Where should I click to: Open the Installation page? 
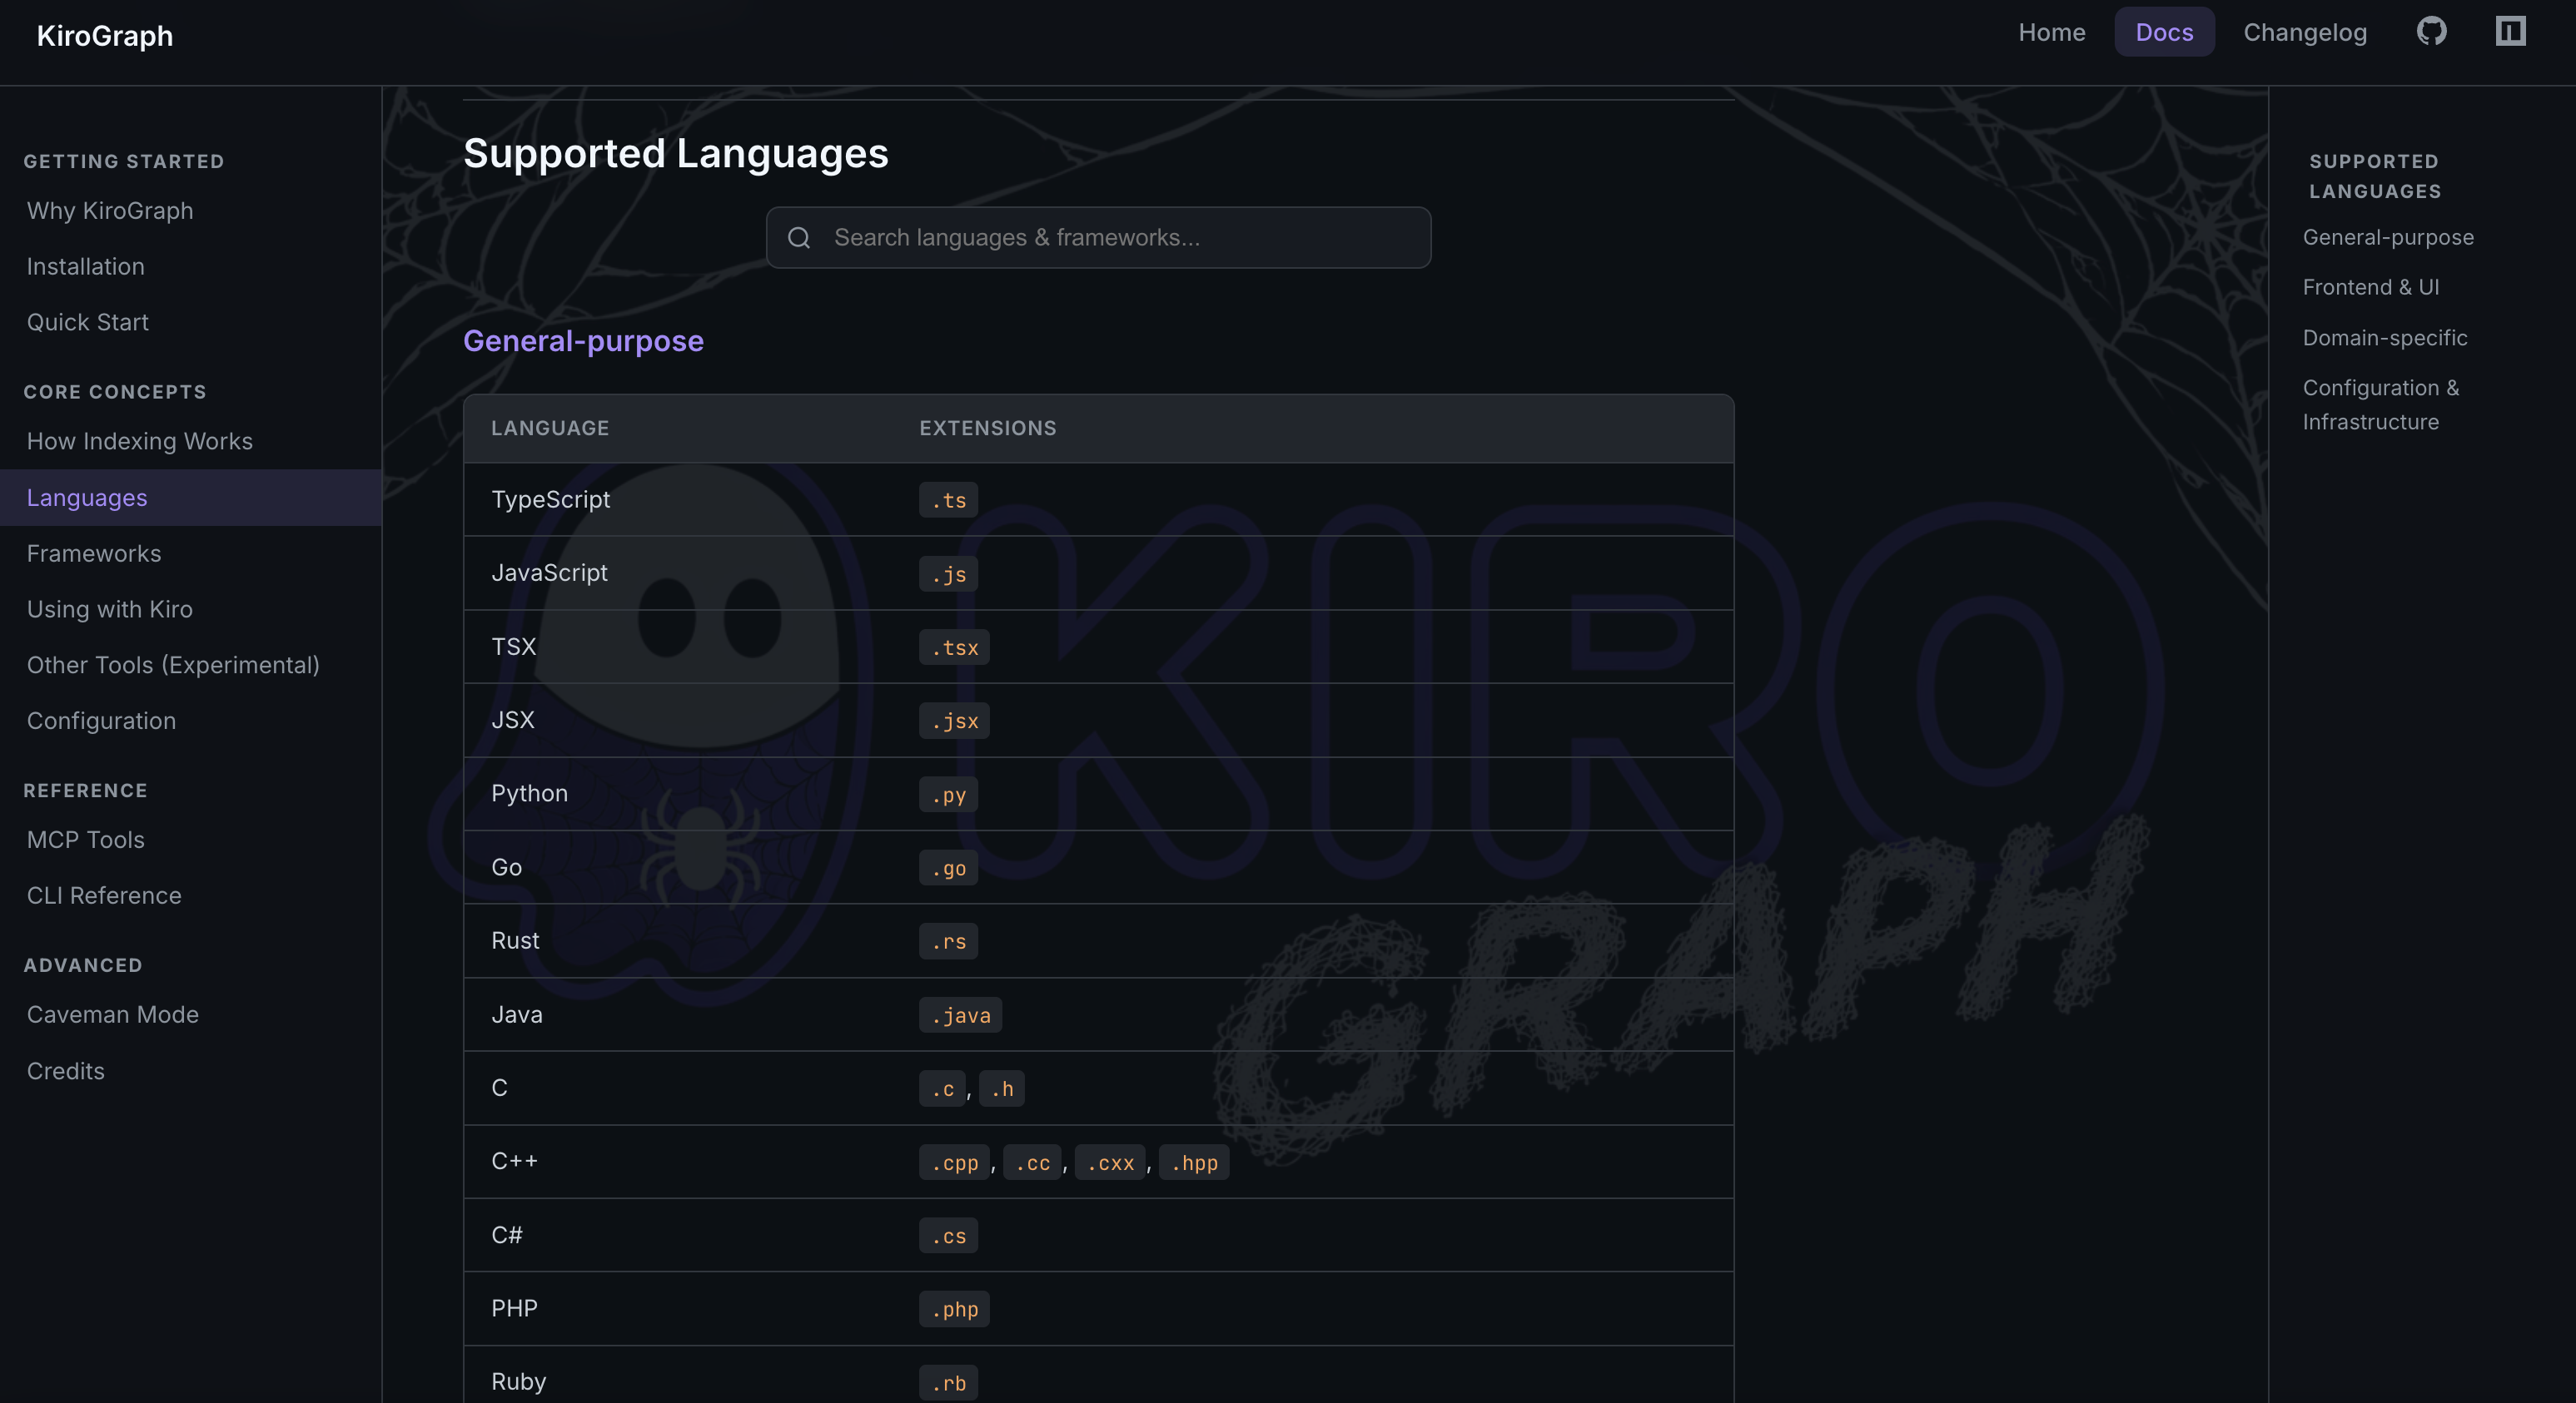tap(86, 267)
